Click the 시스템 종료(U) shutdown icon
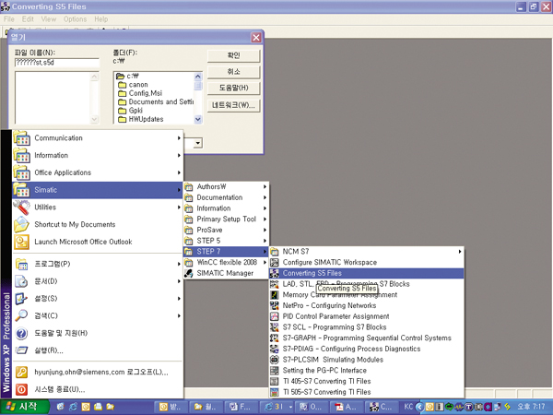Viewport: 553px width, 415px height. [x=21, y=389]
